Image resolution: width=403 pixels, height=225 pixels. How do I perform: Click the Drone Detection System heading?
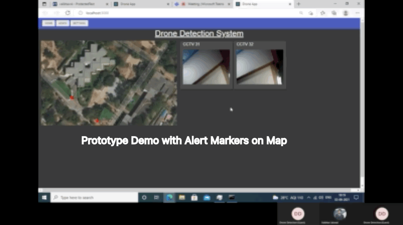199,34
